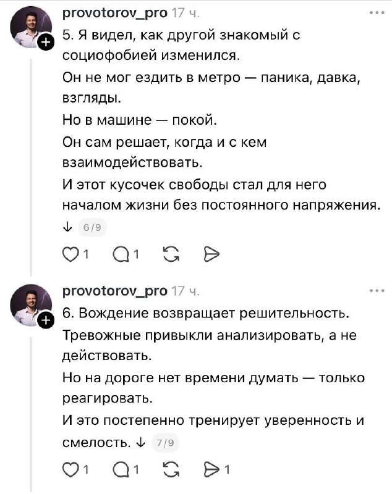The image size is (392, 494).
Task: Open more options menu for first post
Action: click(375, 13)
